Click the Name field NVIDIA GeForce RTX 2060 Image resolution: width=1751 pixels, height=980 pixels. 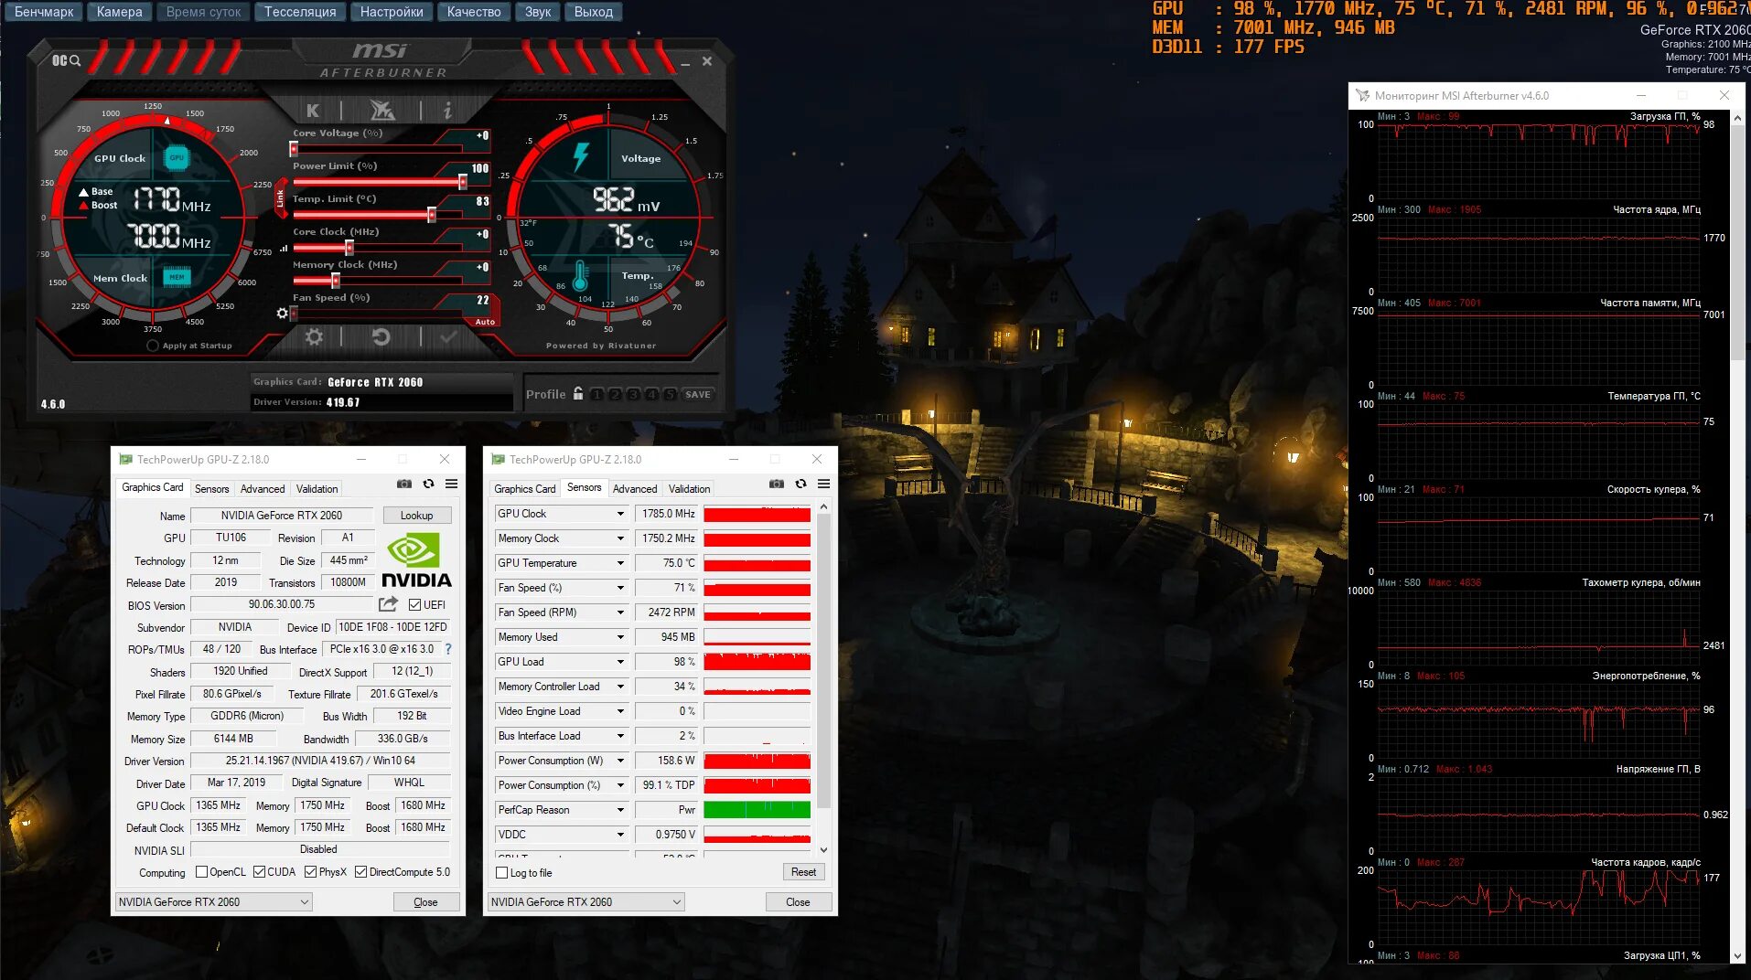tap(282, 516)
